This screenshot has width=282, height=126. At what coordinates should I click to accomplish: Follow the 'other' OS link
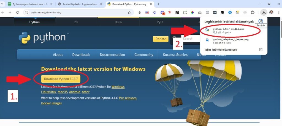click(86, 92)
